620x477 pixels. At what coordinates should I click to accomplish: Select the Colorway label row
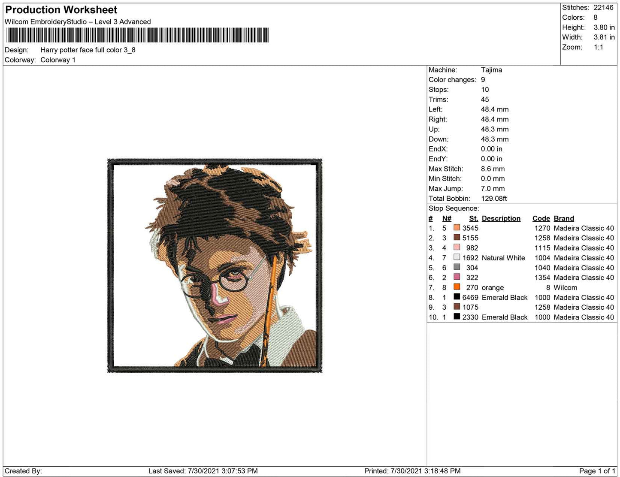(20, 60)
